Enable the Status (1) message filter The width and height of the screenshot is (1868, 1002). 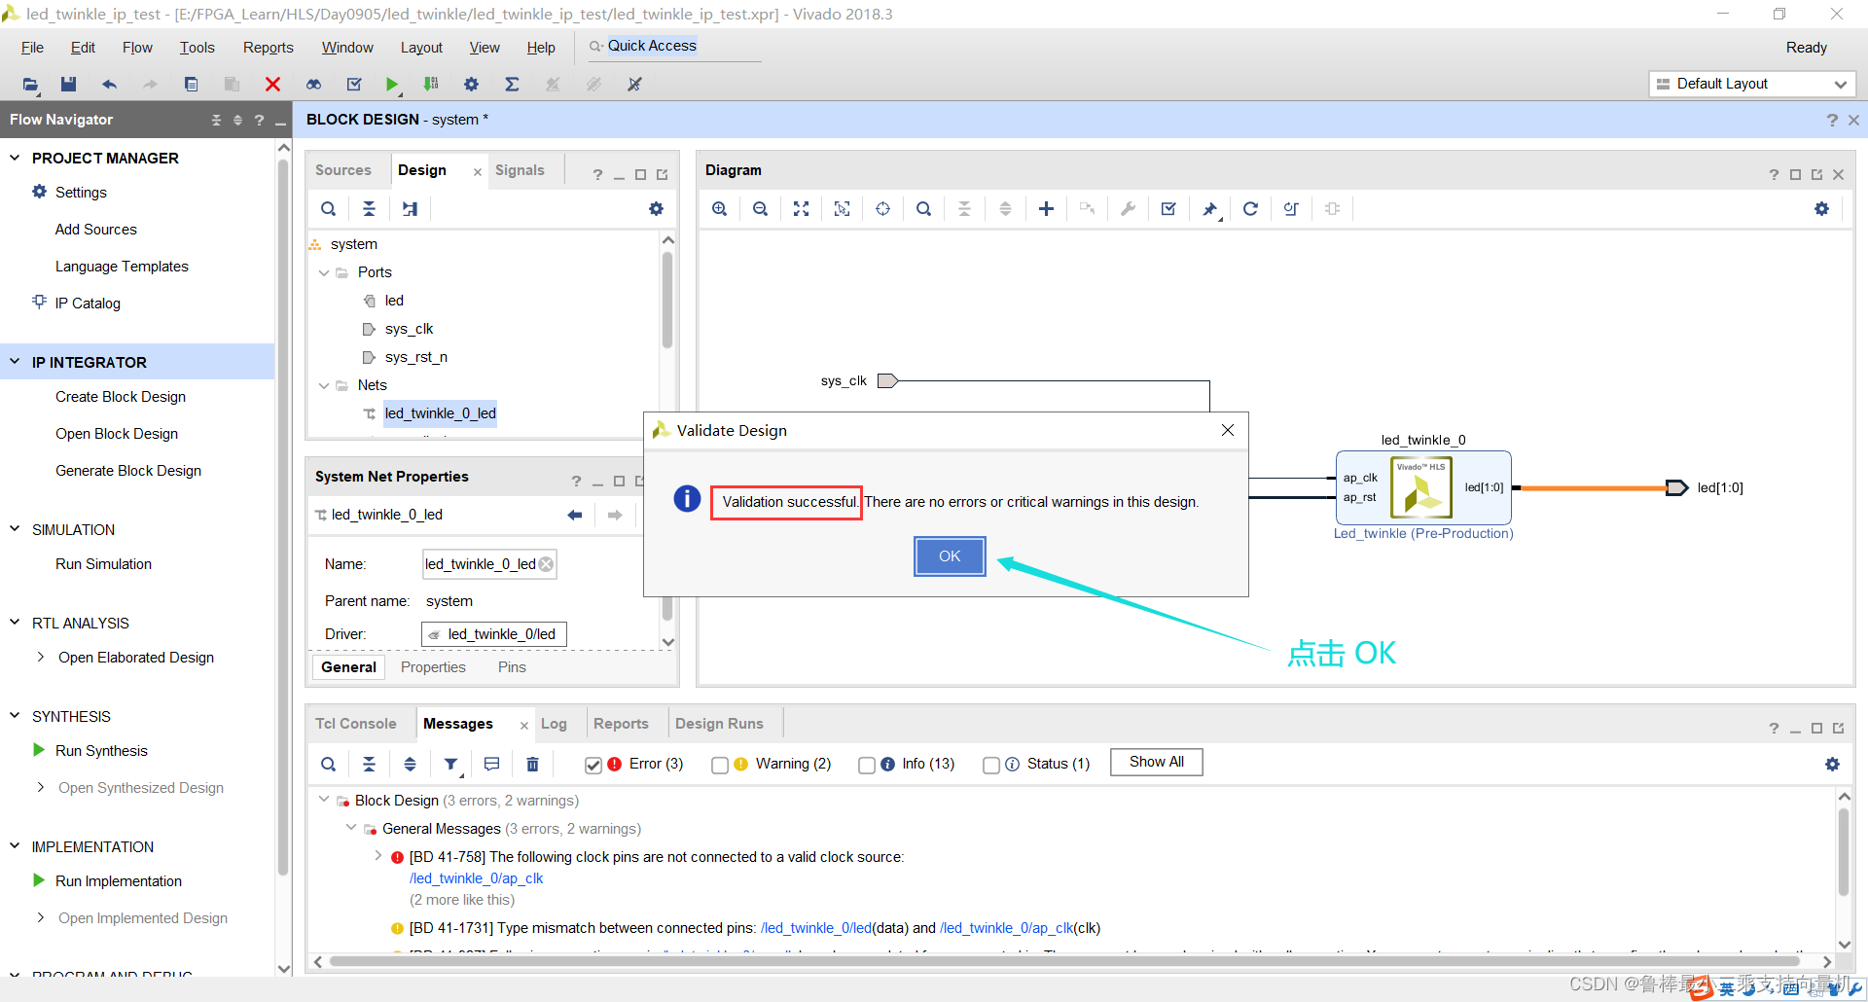click(990, 766)
